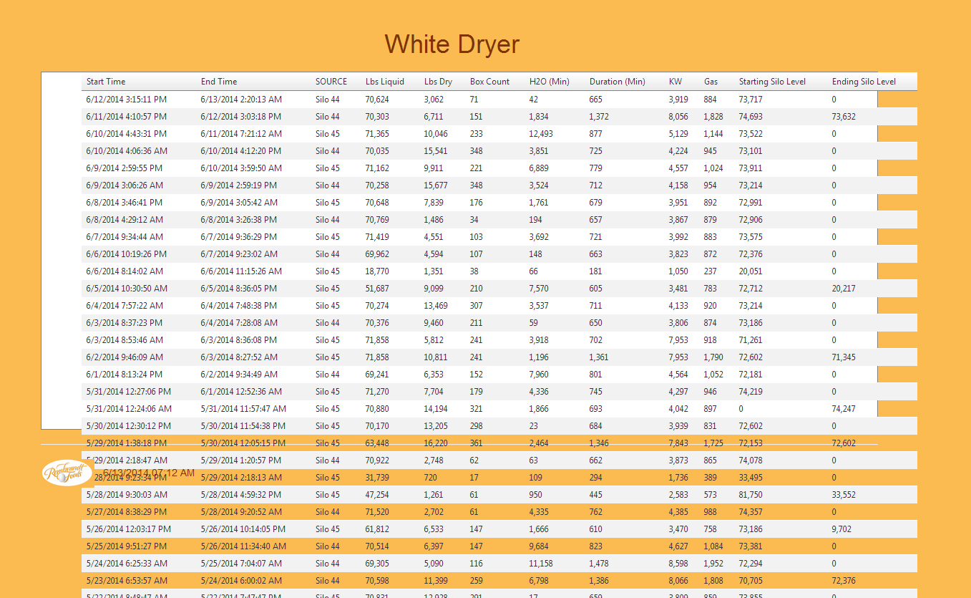Click the Starting Silo Level header
971x598 pixels.
tap(772, 82)
